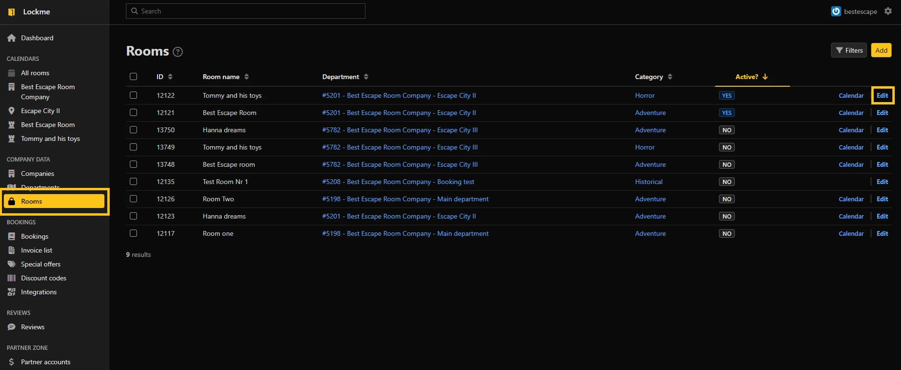This screenshot has height=370, width=901.
Task: Click the Rooms help question mark icon
Action: coord(178,52)
